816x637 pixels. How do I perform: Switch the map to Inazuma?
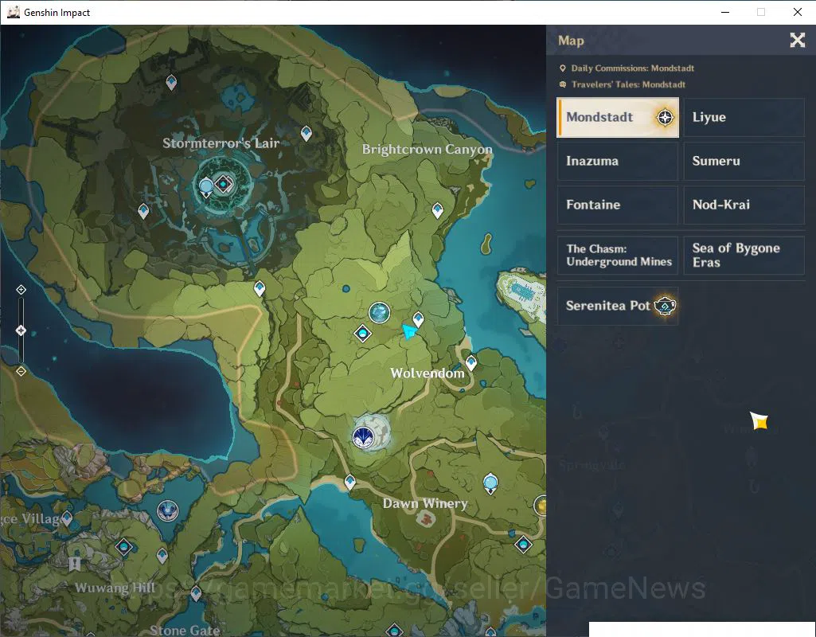(x=618, y=161)
